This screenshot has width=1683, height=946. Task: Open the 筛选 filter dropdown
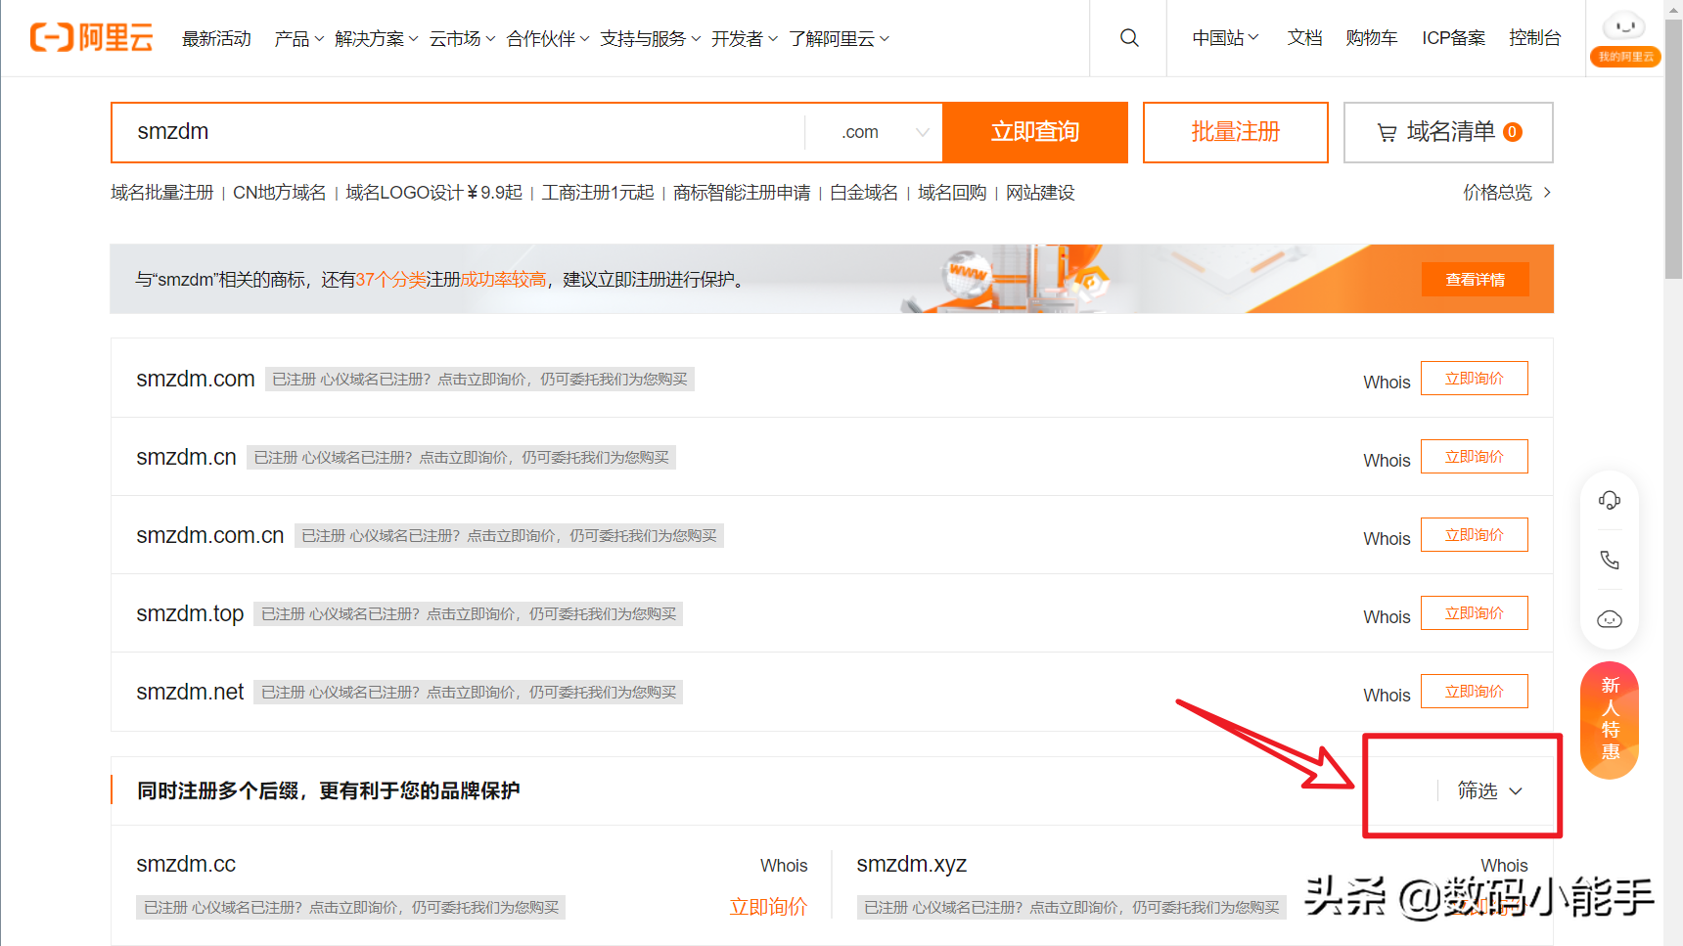[x=1489, y=790]
